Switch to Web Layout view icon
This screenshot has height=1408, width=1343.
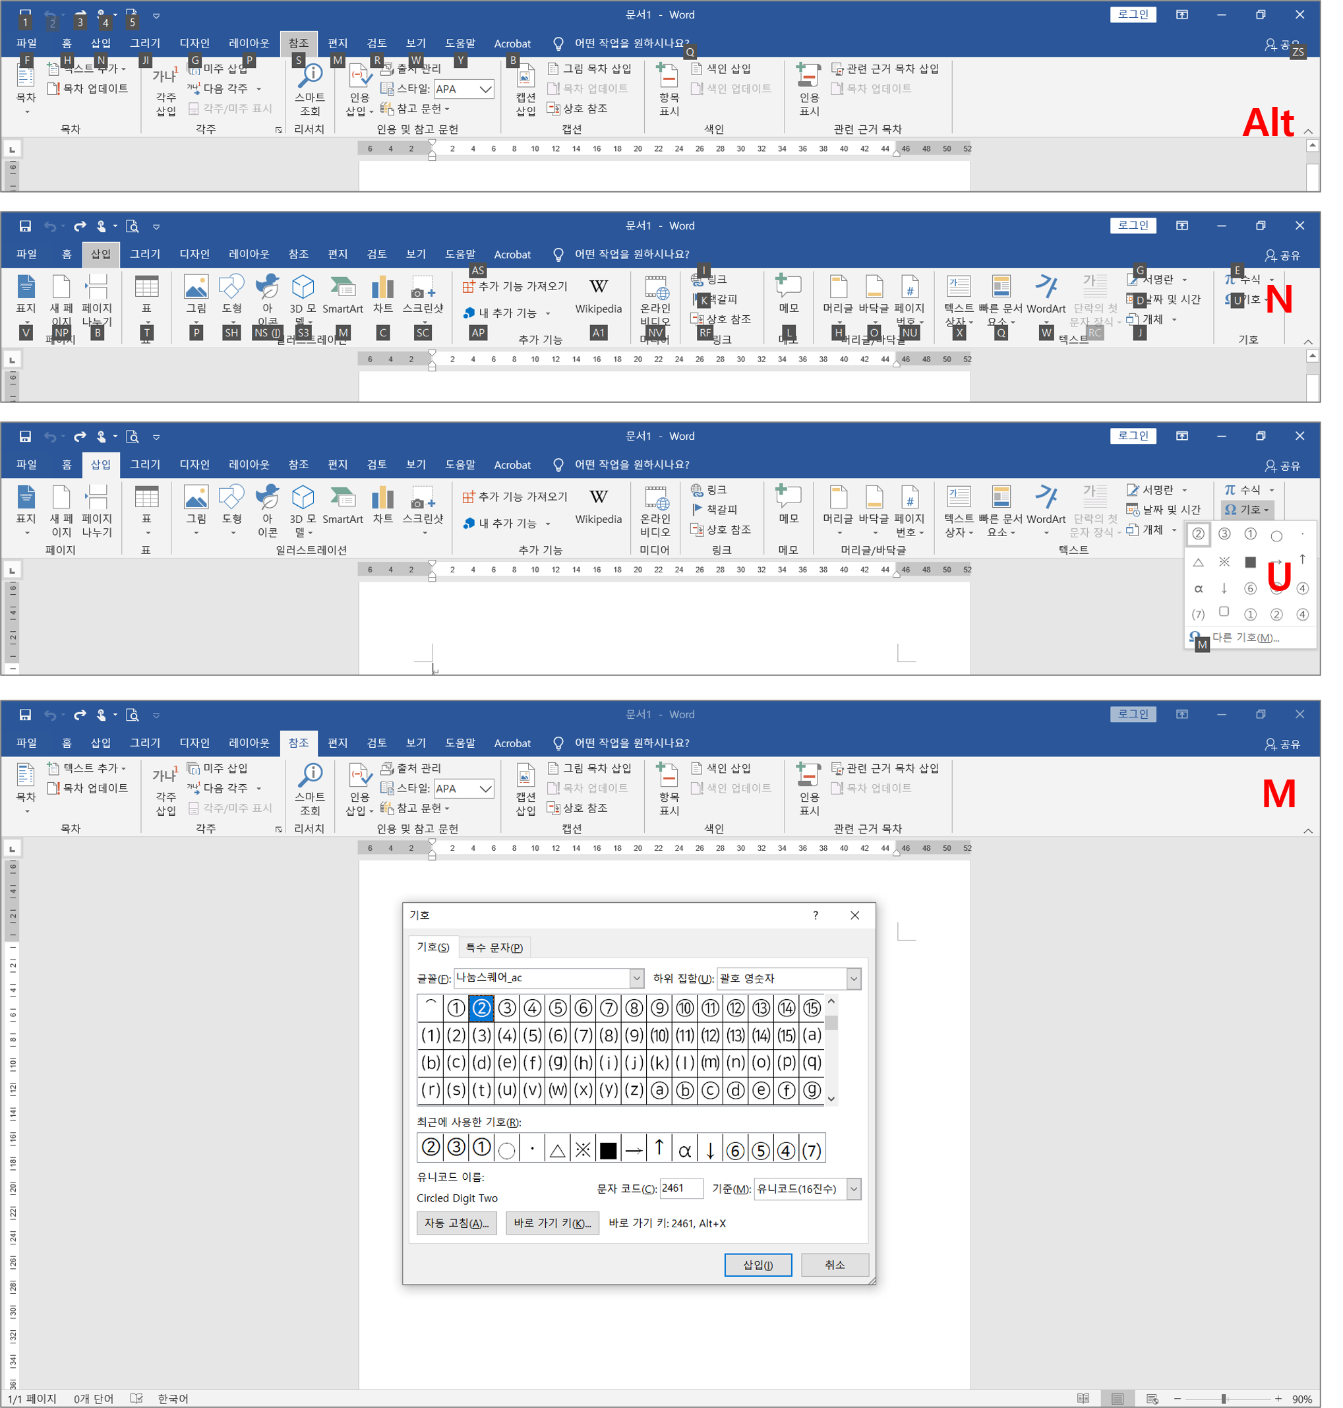(x=1152, y=1399)
